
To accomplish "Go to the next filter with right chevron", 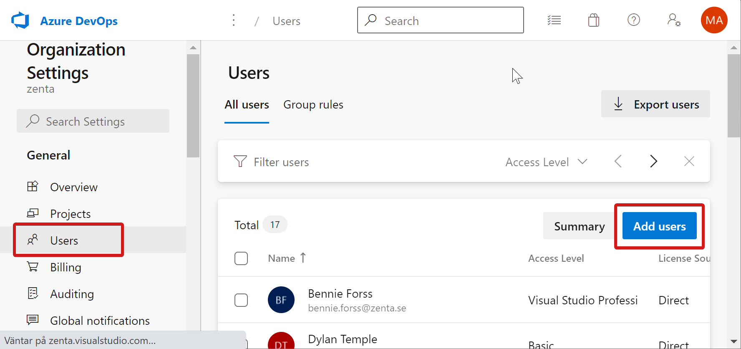I will point(653,161).
